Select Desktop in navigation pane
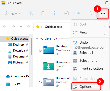110x91 pixels. pos(18,45)
